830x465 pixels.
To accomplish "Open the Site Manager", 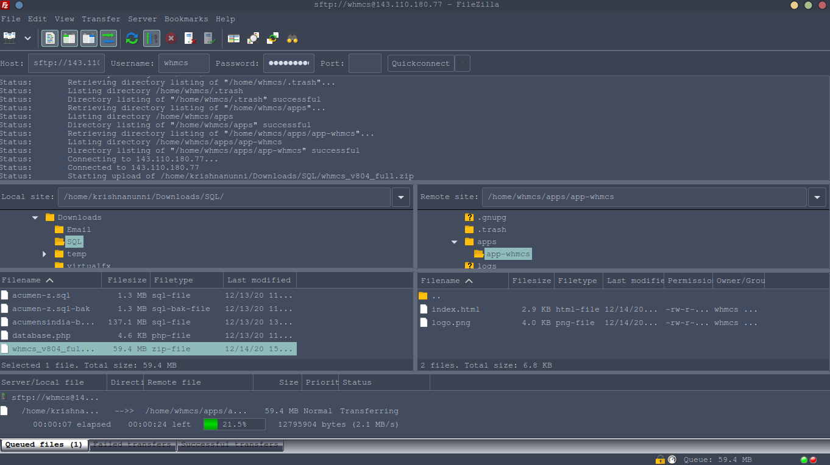I will tap(10, 38).
